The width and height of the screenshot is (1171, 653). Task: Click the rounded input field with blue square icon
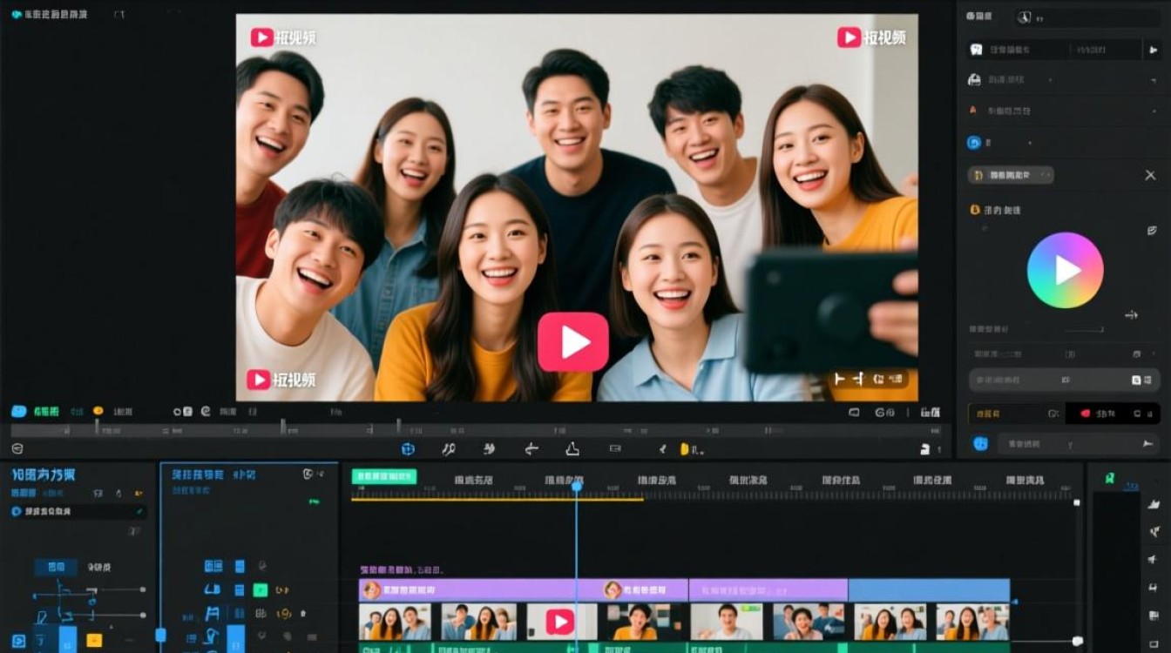tap(1064, 380)
